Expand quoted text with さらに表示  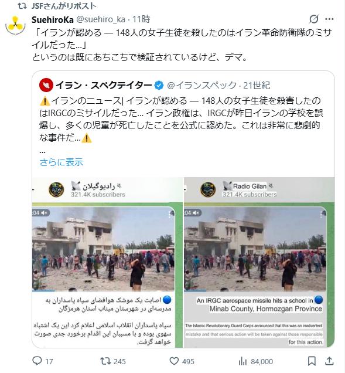tap(62, 162)
